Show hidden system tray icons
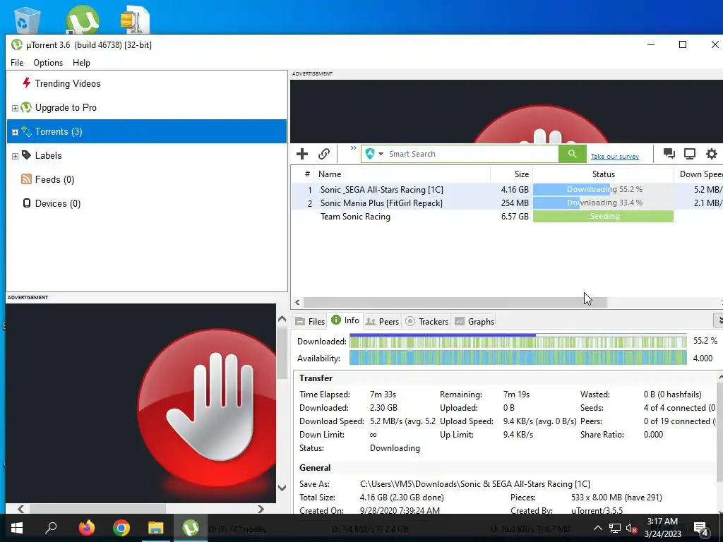The image size is (723, 542). (597, 528)
